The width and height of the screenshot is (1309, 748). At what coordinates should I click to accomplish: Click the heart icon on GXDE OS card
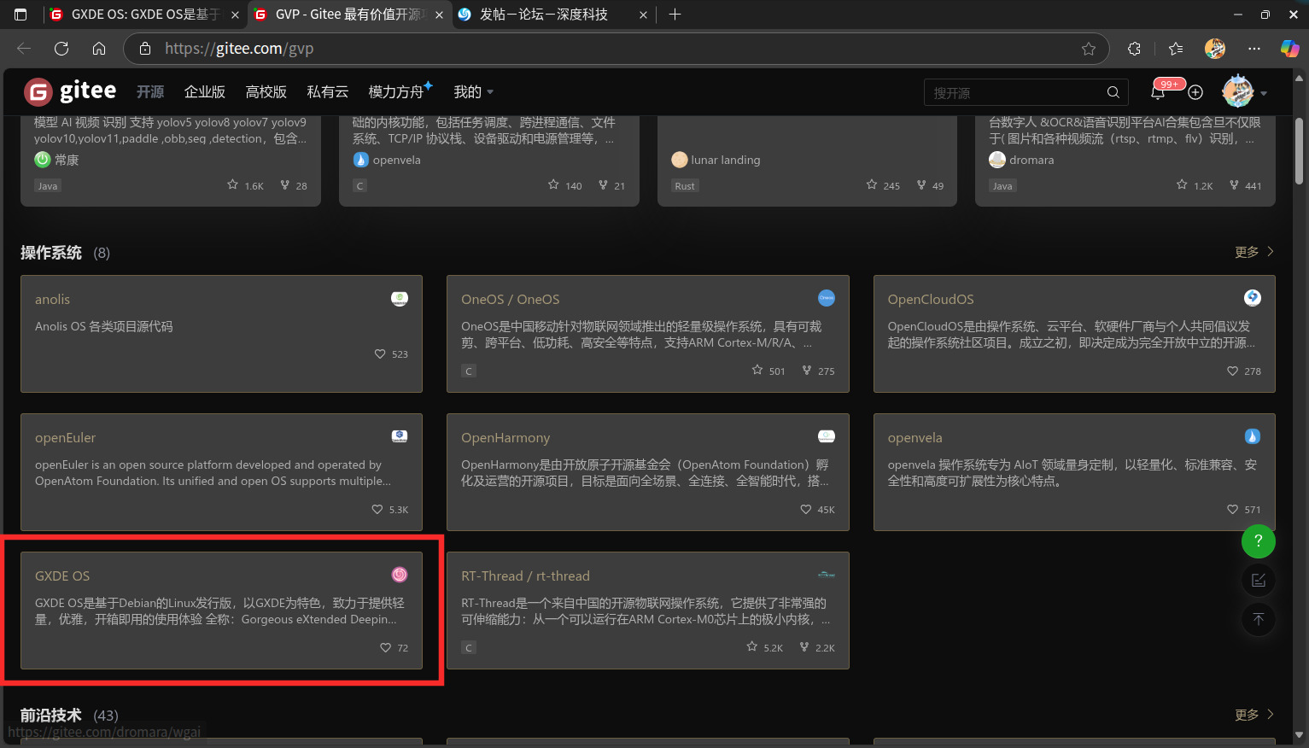(x=386, y=647)
